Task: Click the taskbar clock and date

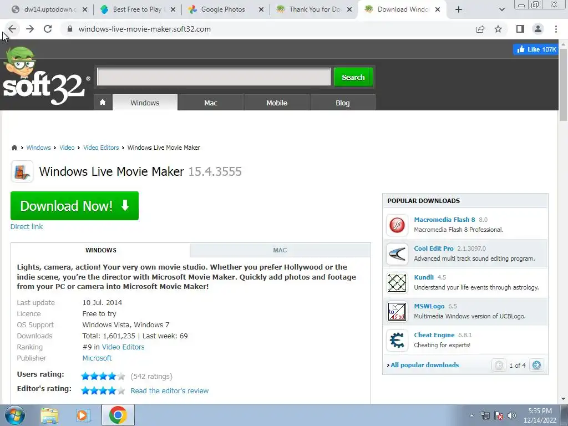Action: [x=540, y=415]
